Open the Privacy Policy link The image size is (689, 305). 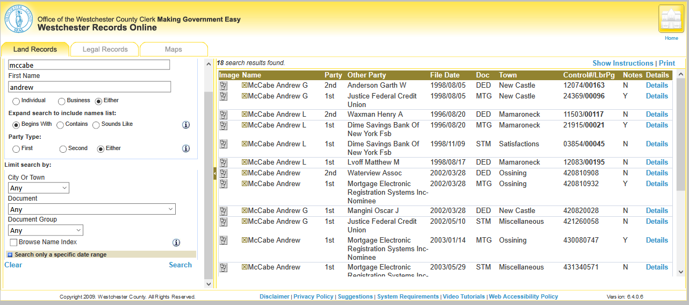coord(313,296)
